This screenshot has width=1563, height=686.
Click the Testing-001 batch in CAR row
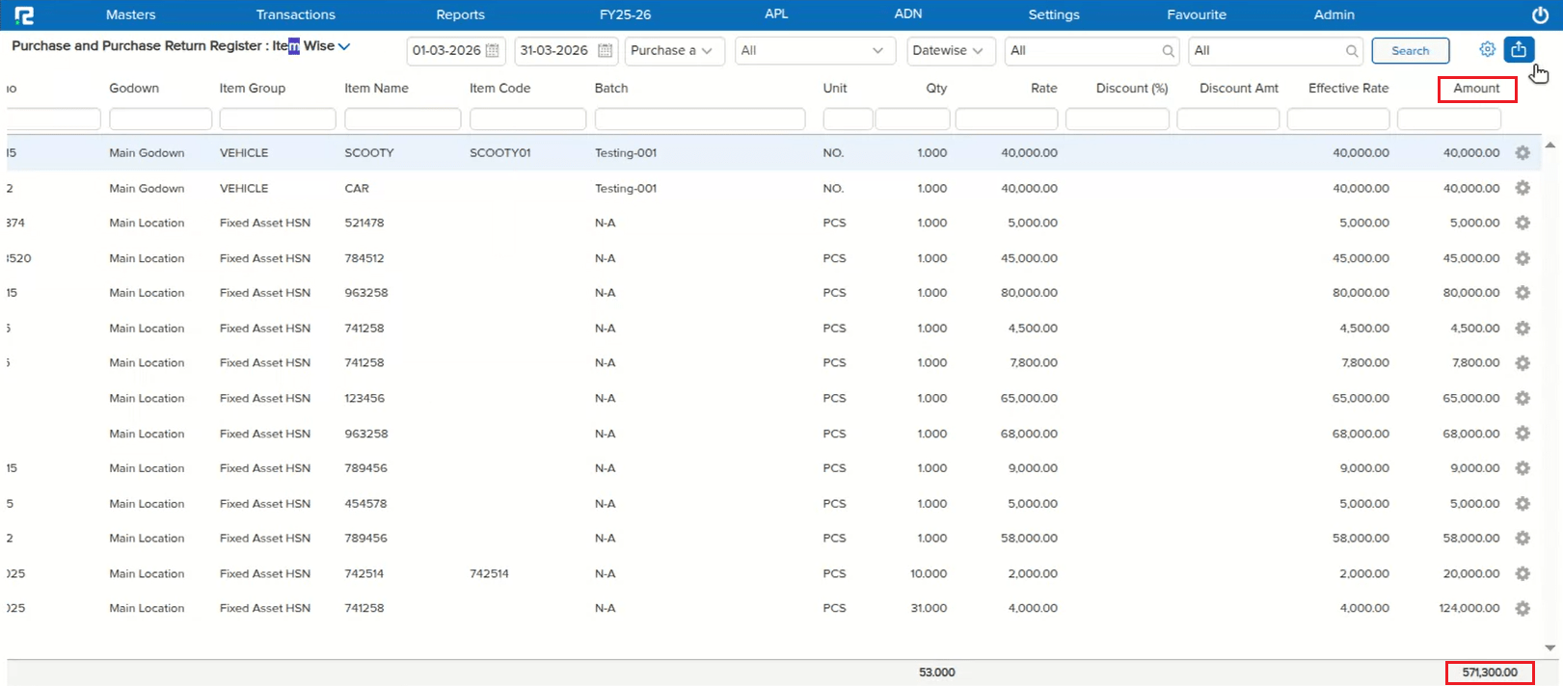pos(626,189)
